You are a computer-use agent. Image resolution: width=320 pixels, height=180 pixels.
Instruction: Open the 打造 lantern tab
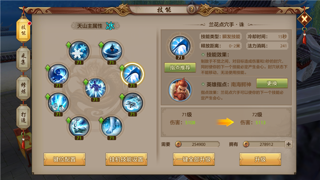23,117
